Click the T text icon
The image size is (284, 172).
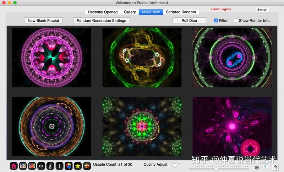point(59,166)
